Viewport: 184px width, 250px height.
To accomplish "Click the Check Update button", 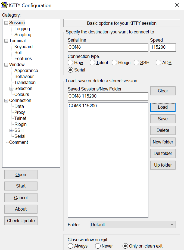I will (x=21, y=221).
